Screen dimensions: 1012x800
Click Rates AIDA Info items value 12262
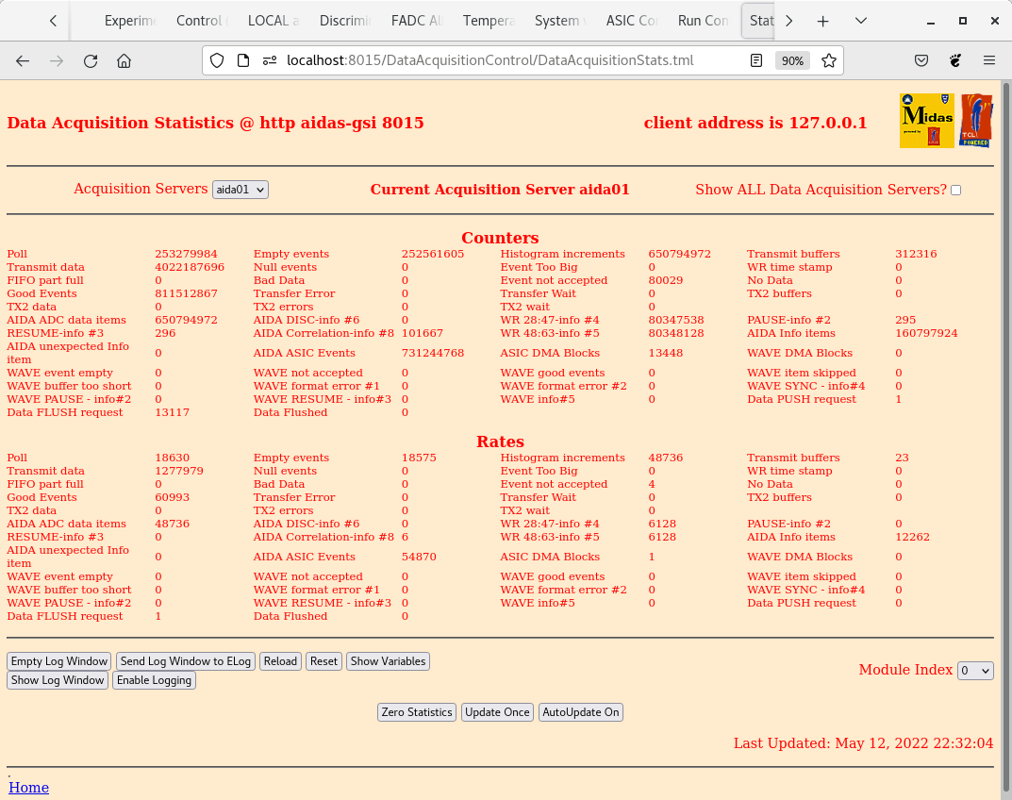(x=913, y=537)
